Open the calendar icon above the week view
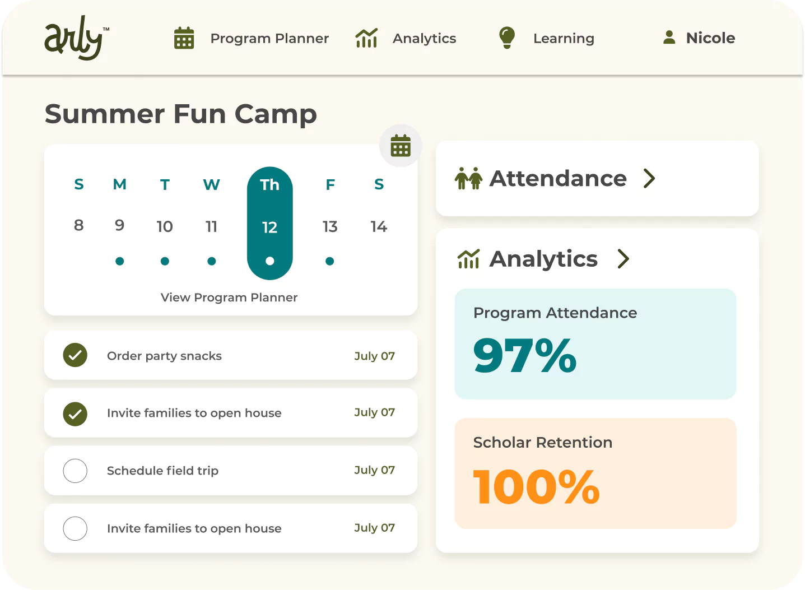 tap(400, 146)
